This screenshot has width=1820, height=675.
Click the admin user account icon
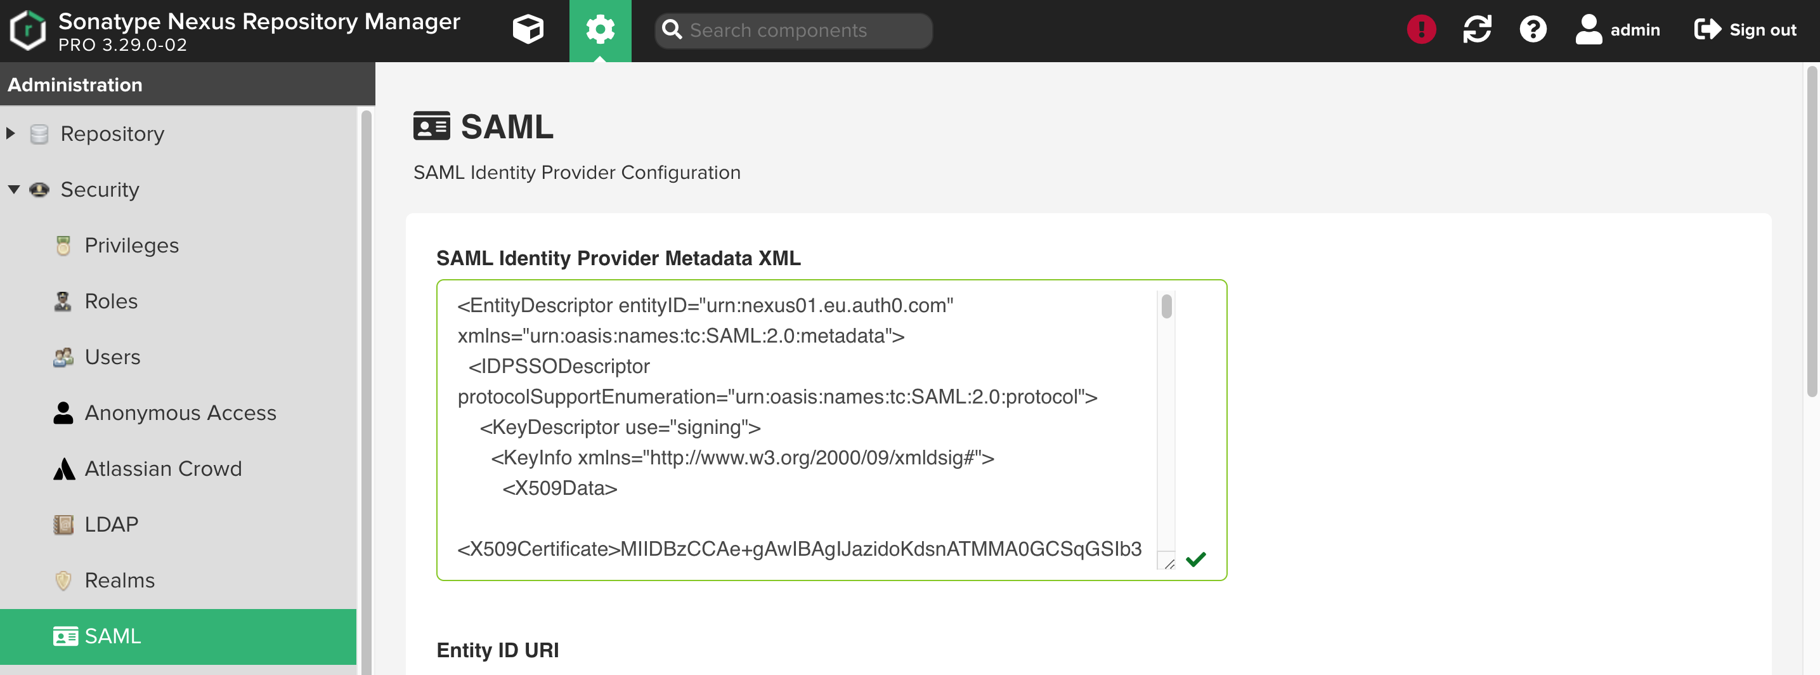[1589, 30]
